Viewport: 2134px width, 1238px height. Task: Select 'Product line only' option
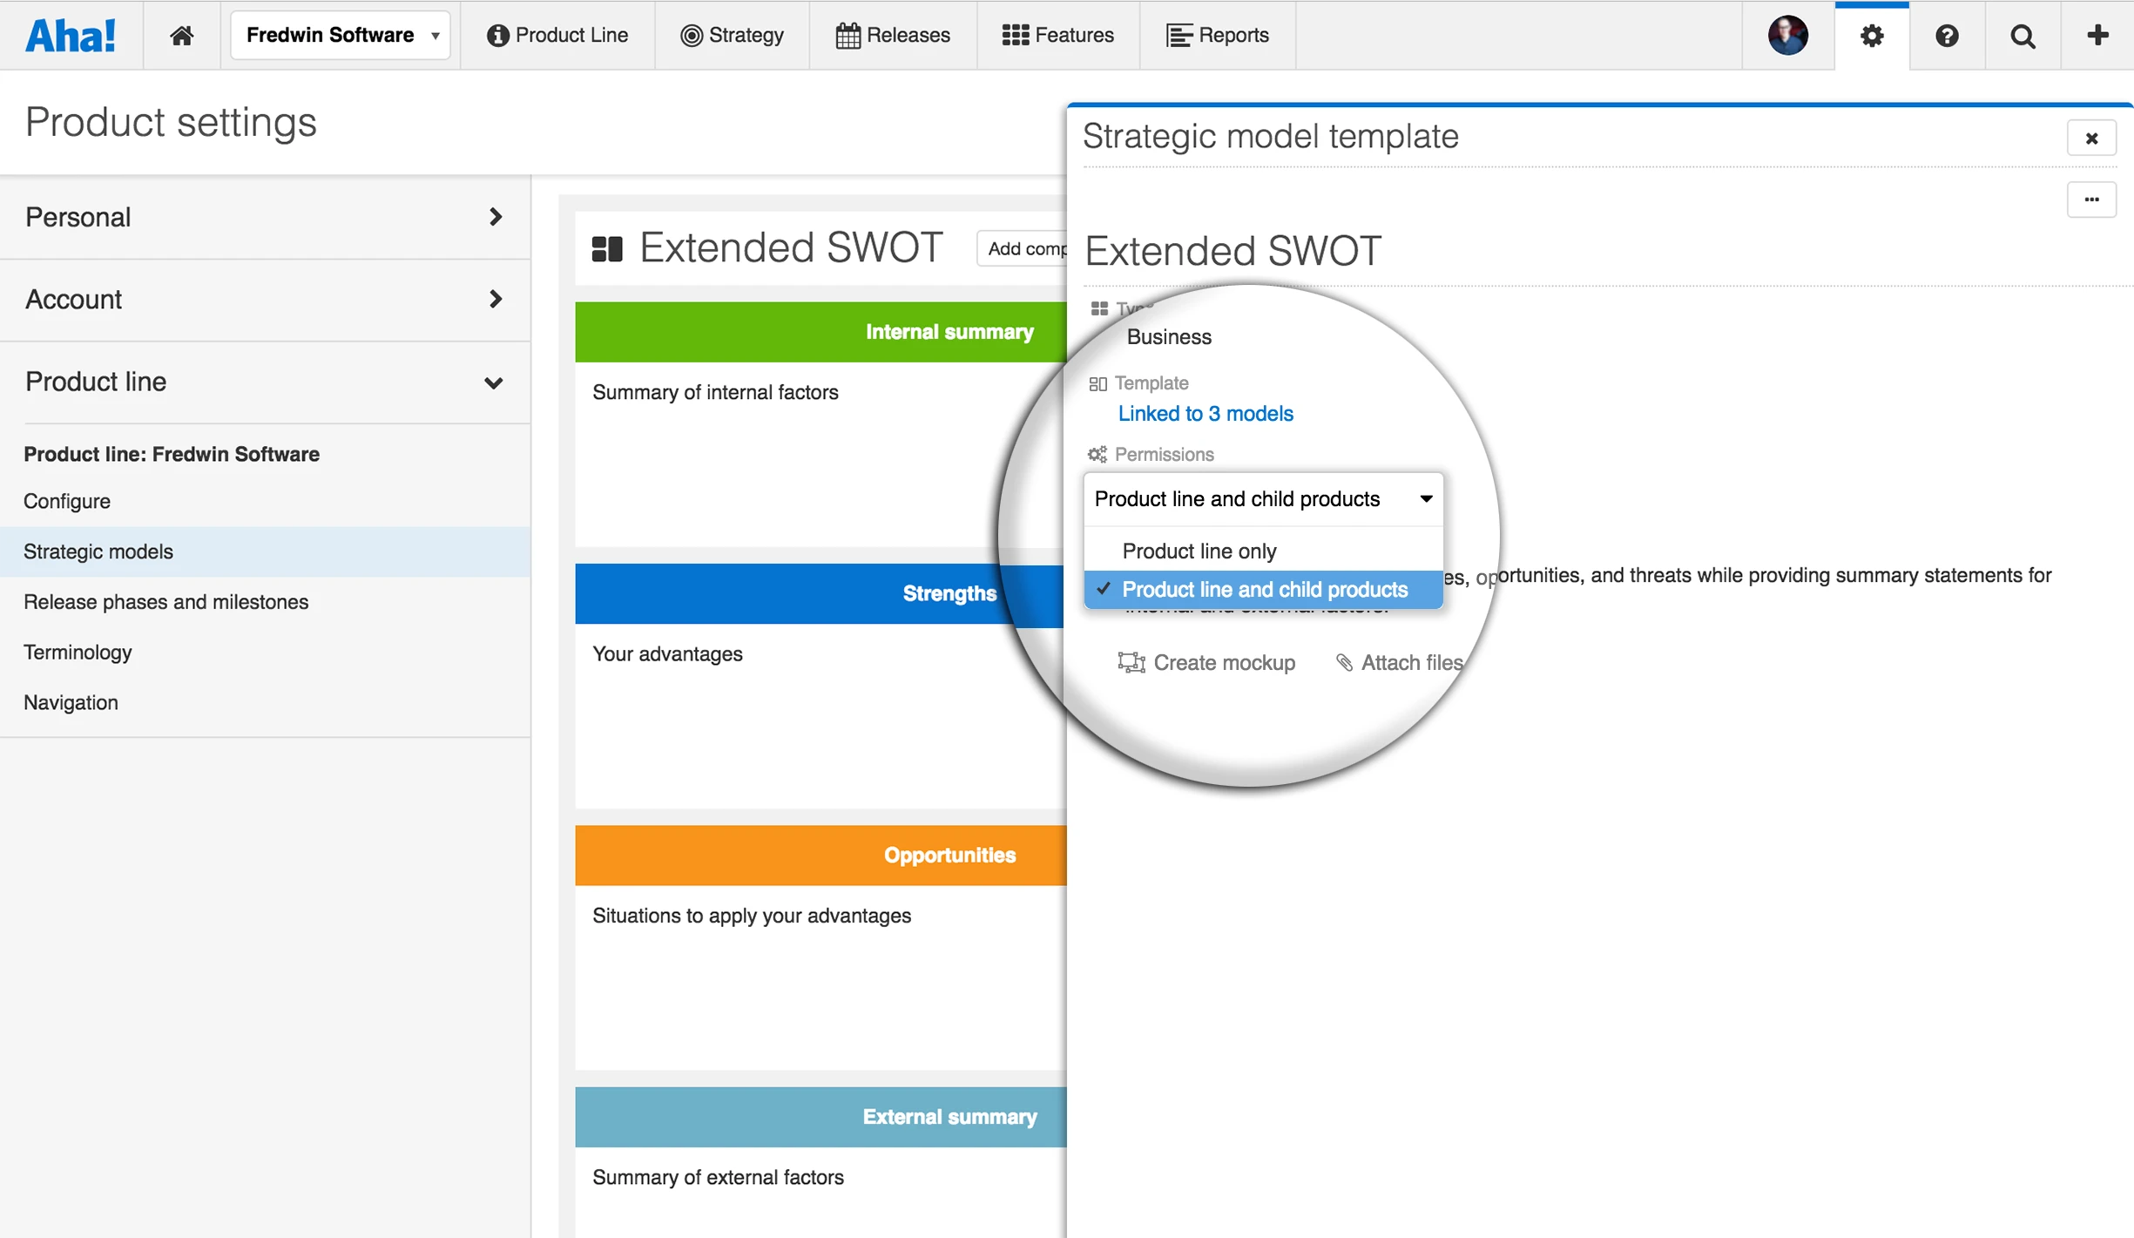click(x=1199, y=551)
